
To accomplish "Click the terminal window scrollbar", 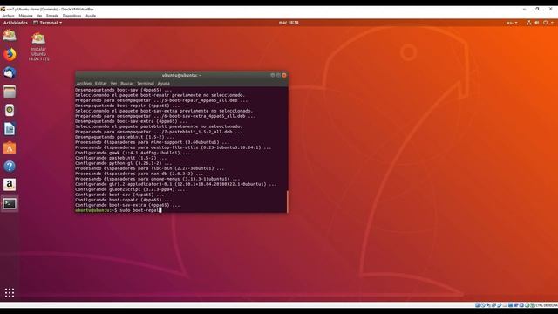I will pos(287,201).
